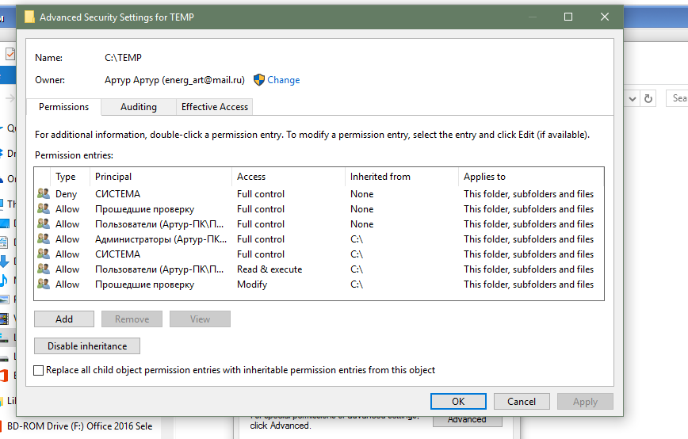This screenshot has width=688, height=439.
Task: Click the folder icon in the title bar
Action: tap(29, 17)
